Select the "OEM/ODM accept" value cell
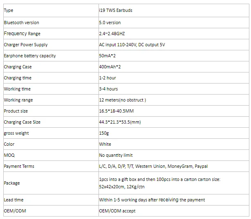The height and width of the screenshot is (219, 251). click(117, 211)
